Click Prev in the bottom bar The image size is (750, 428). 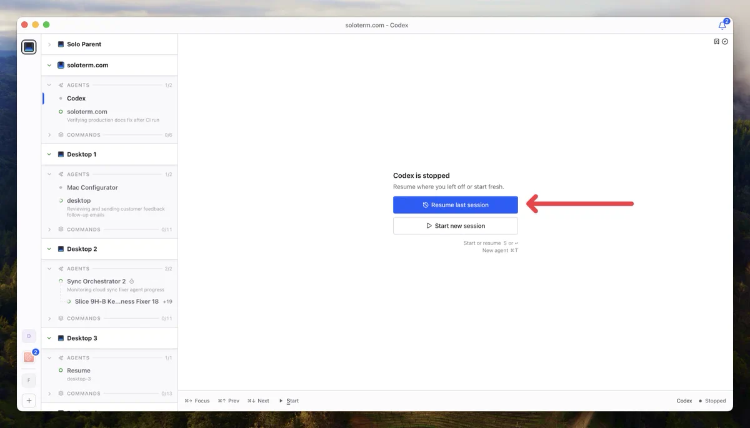[228, 401]
